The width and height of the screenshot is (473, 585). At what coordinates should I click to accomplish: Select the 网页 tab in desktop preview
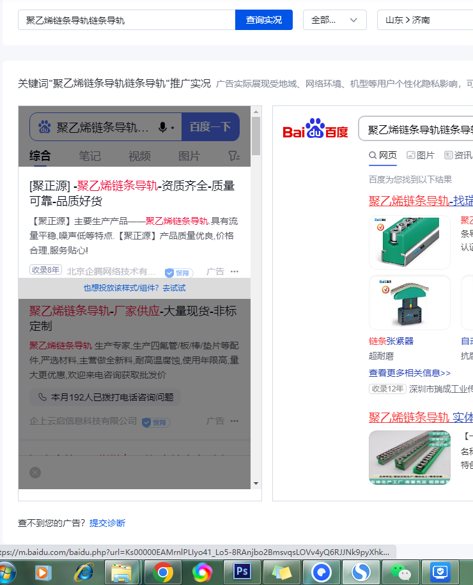point(383,155)
